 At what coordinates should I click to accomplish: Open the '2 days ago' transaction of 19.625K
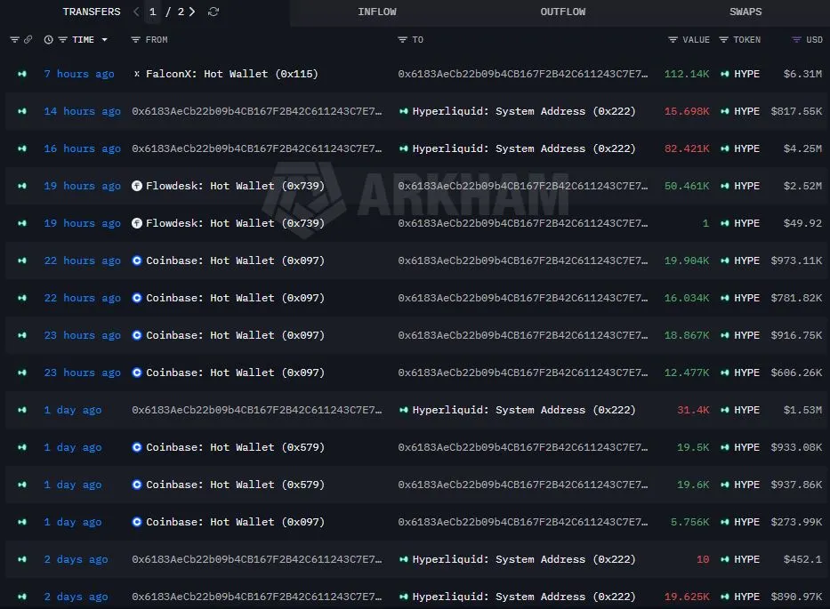(x=76, y=597)
